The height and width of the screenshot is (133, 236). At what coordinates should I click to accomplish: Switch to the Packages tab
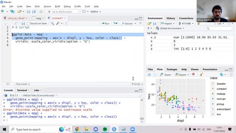[172, 69]
